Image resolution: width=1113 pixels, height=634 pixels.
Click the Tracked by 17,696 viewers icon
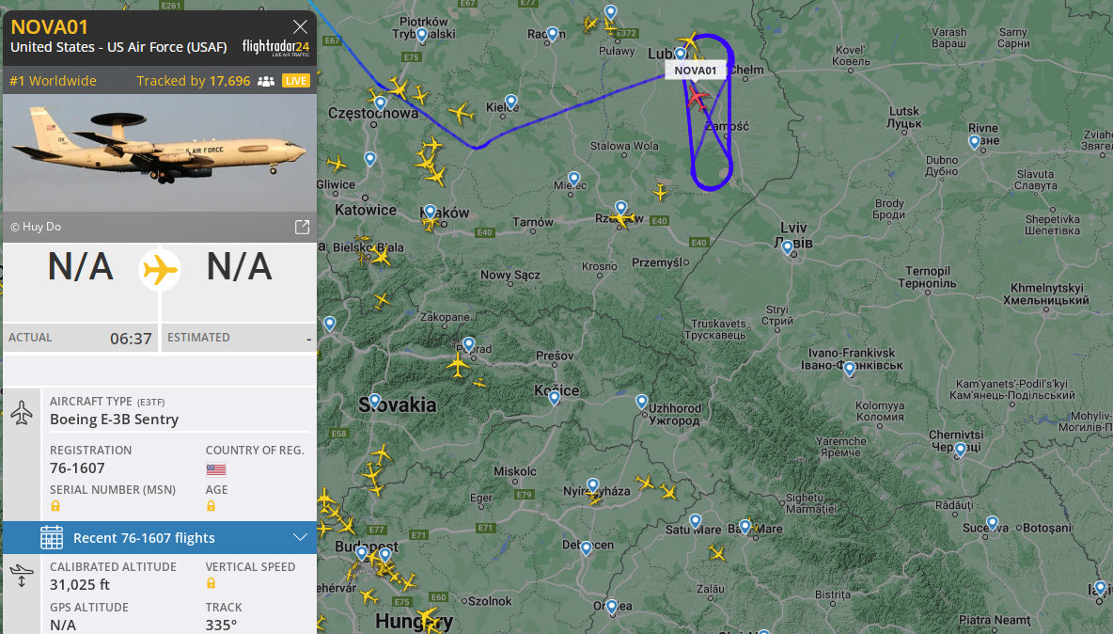click(x=266, y=81)
